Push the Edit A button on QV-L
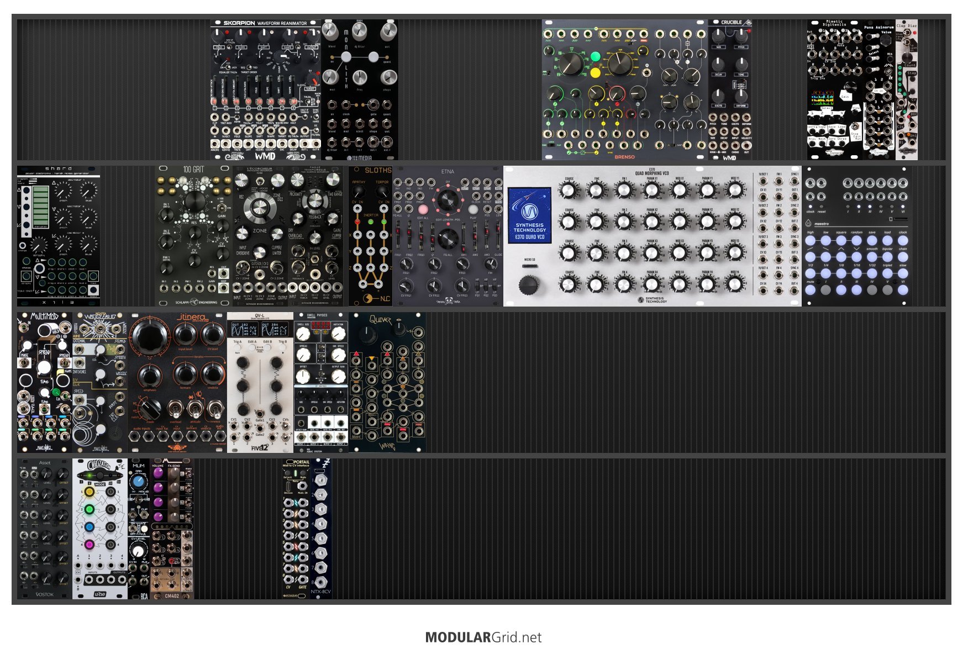The height and width of the screenshot is (649, 968). click(253, 348)
